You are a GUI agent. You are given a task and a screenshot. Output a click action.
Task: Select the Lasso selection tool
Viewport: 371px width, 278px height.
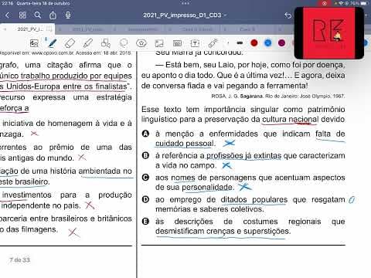point(124,43)
